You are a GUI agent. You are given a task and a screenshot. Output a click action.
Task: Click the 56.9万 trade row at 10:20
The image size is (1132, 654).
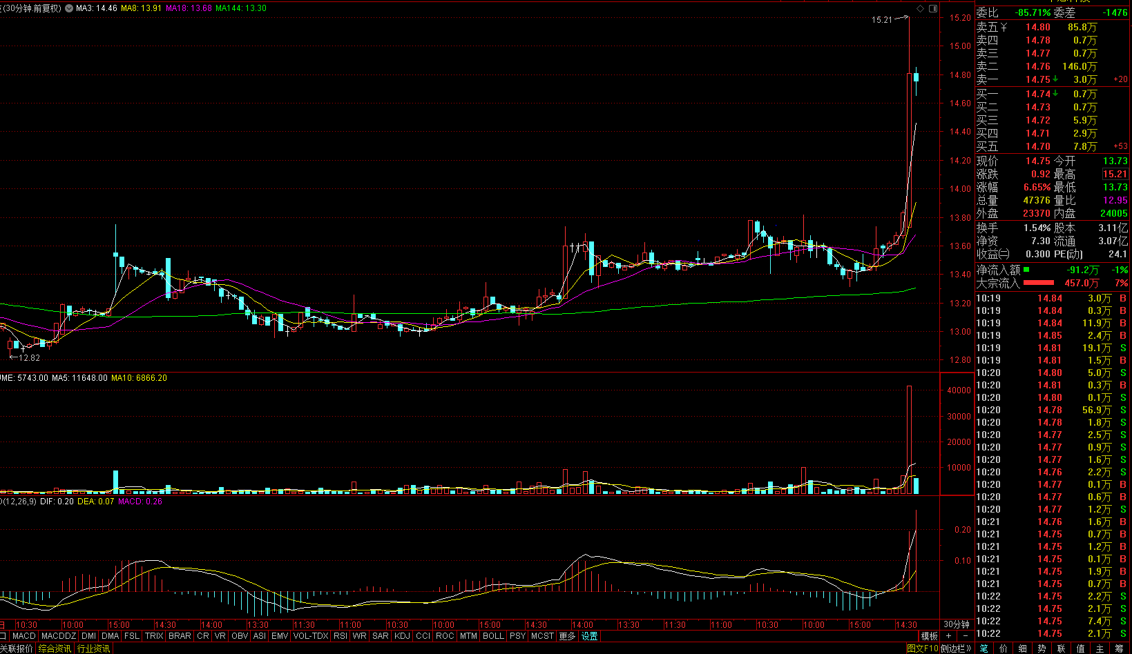(x=1053, y=410)
